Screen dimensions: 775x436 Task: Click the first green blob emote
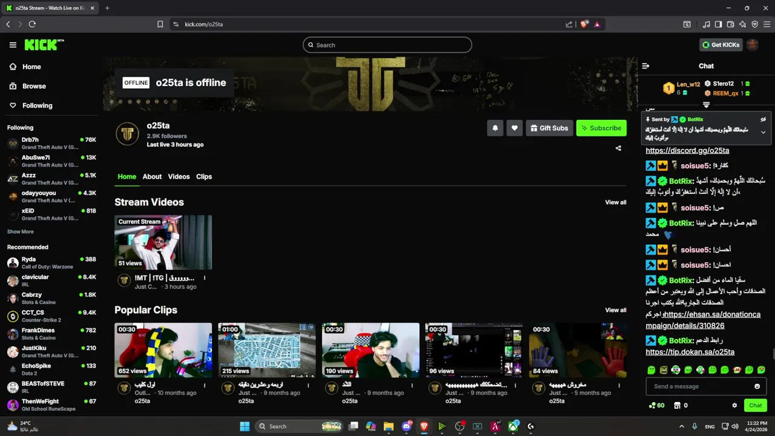click(x=651, y=370)
